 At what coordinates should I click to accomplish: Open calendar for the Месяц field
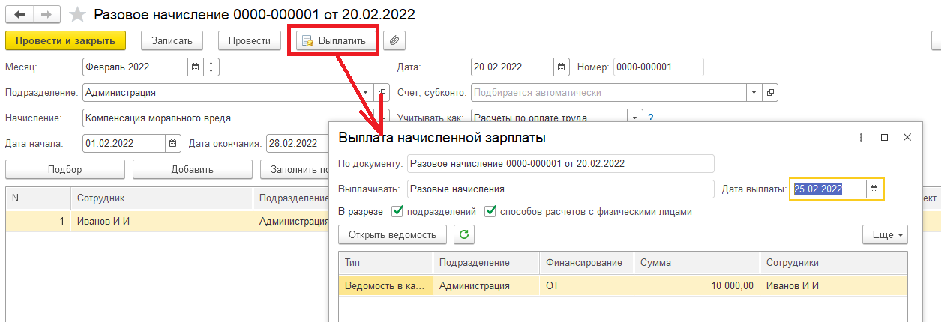coord(195,67)
